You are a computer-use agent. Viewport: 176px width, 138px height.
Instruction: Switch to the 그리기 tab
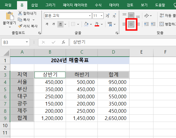point(50,5)
